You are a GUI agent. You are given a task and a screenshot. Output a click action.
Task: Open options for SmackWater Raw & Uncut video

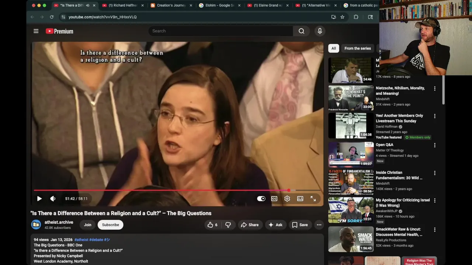pos(434,230)
